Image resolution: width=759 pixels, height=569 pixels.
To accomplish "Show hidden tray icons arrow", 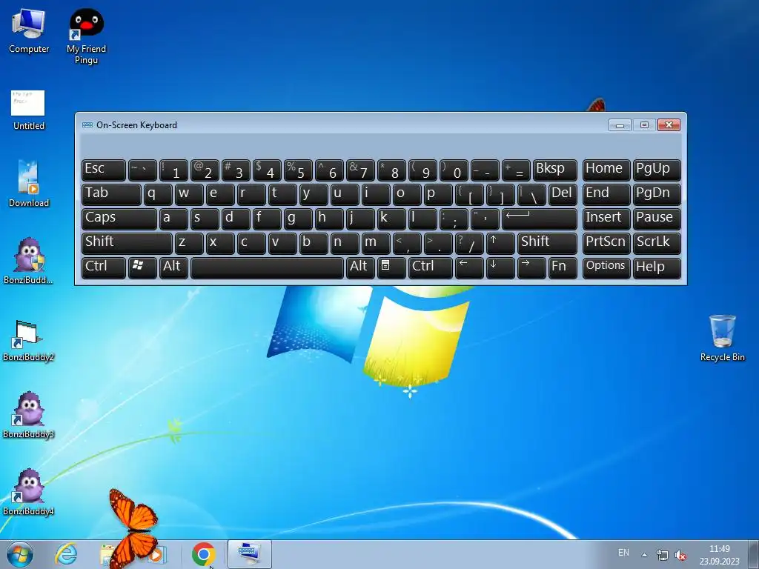I will (x=644, y=555).
